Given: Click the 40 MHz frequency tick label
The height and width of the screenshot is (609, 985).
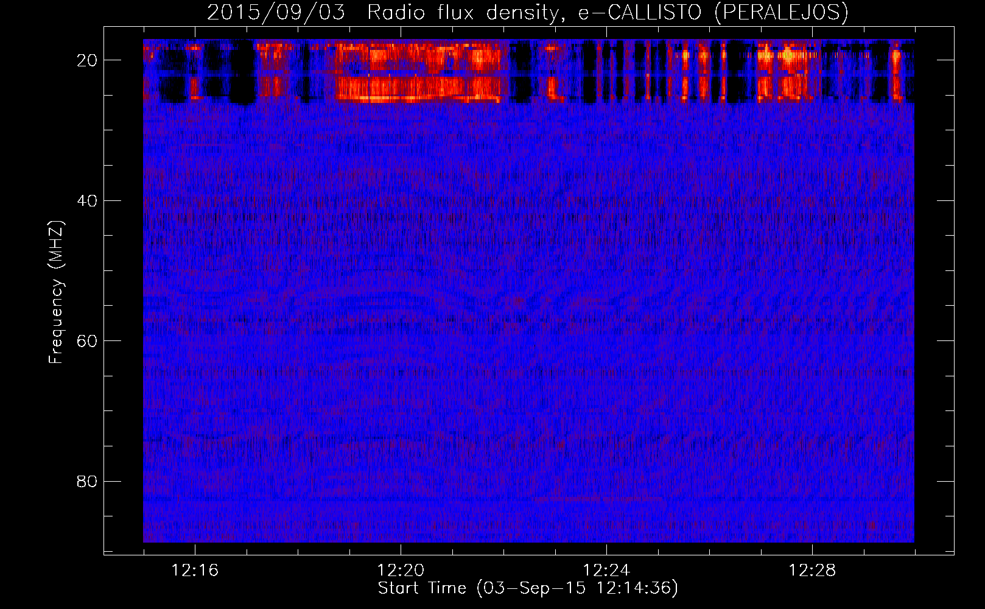Looking at the screenshot, I should [87, 200].
